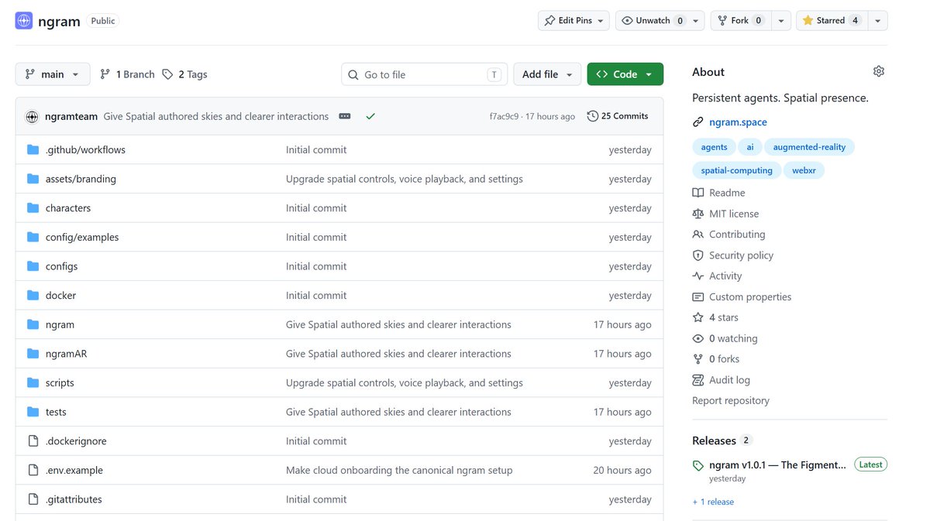Click the ngramteam avatar in commit bar

(x=32, y=116)
